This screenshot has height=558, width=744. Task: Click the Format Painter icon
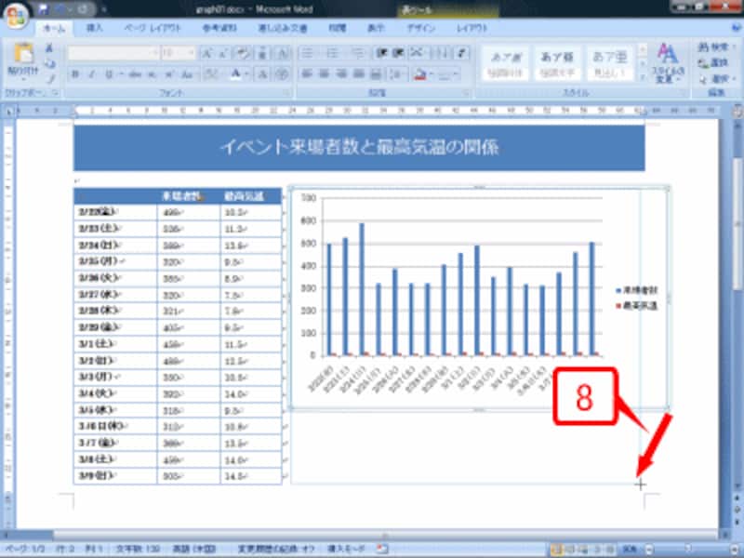[48, 80]
